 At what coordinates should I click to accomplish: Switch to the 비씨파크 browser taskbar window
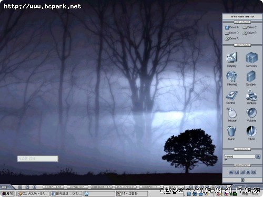coord(66,194)
